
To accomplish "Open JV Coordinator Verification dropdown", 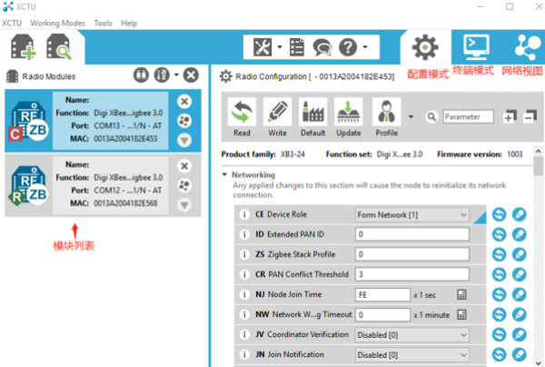I will pyautogui.click(x=411, y=335).
